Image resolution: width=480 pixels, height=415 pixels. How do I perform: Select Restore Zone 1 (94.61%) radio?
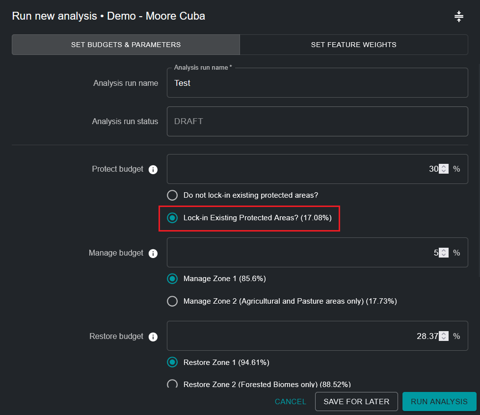click(x=172, y=363)
